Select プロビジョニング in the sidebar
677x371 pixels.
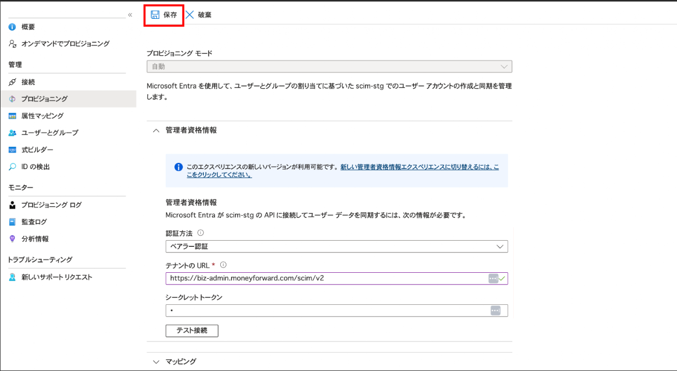(68, 99)
